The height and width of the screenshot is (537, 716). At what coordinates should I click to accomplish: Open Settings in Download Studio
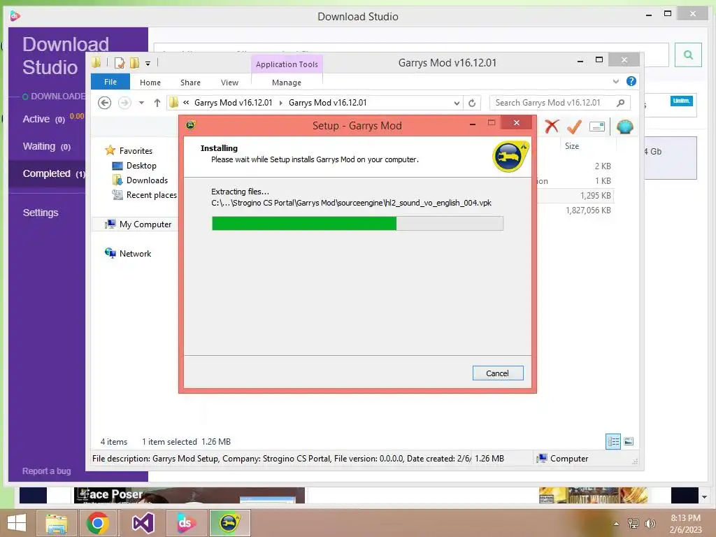point(41,213)
